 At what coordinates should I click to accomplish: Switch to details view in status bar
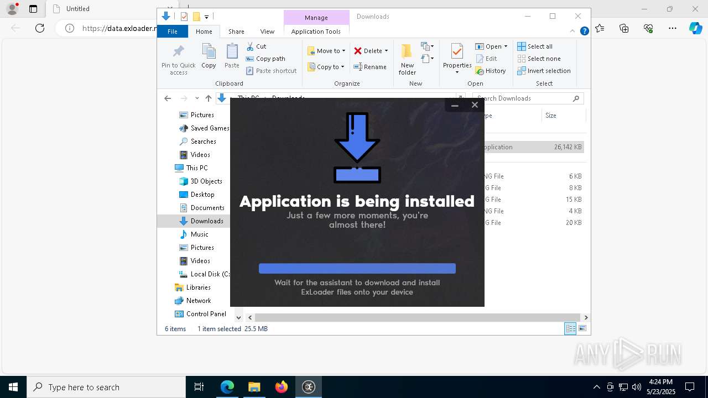[570, 328]
